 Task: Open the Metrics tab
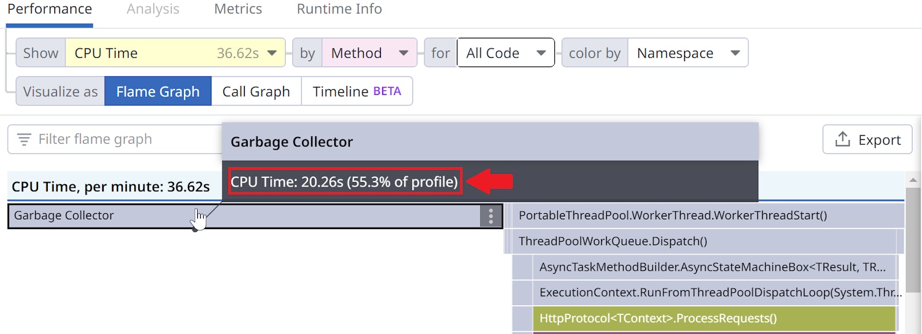[x=238, y=9]
